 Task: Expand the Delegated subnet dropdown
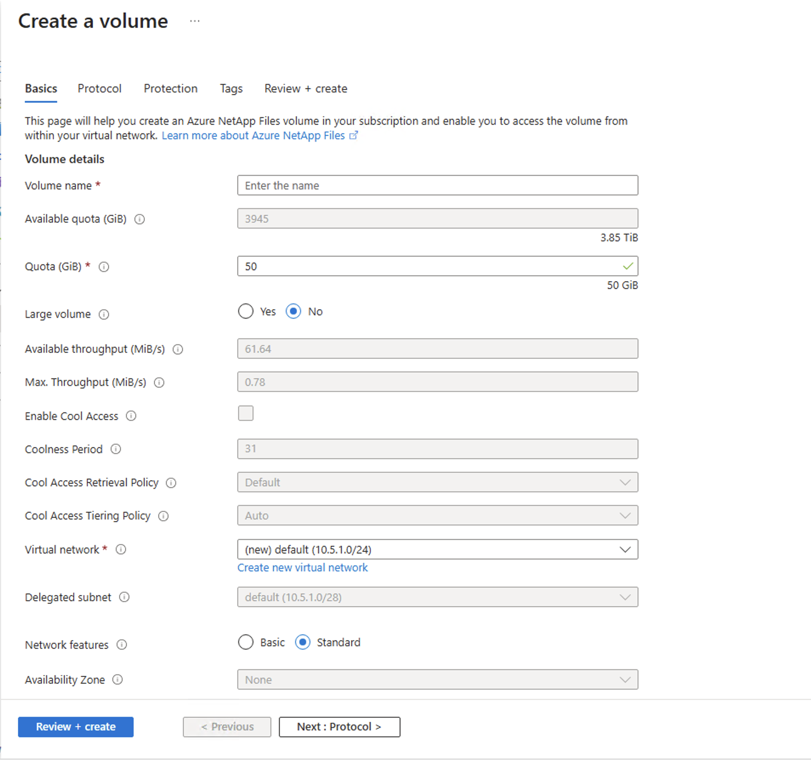(x=437, y=597)
